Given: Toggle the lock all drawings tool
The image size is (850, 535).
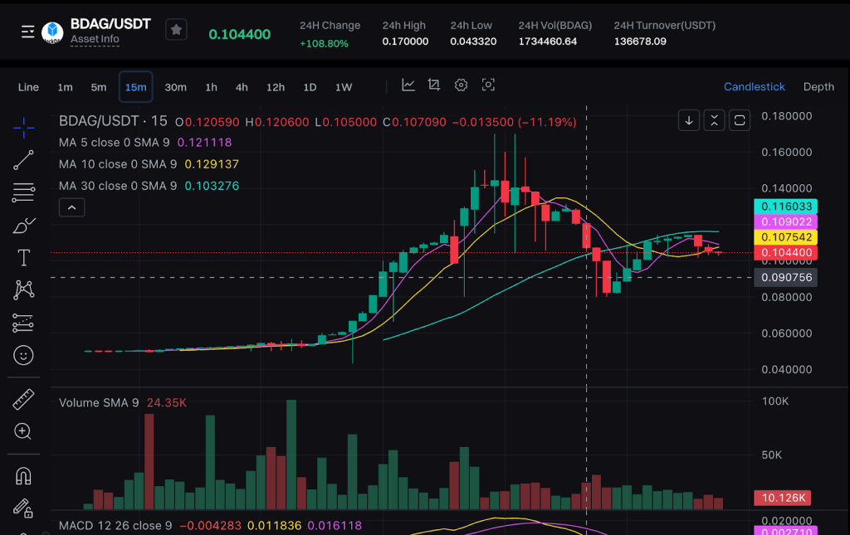Looking at the screenshot, I should click(22, 508).
